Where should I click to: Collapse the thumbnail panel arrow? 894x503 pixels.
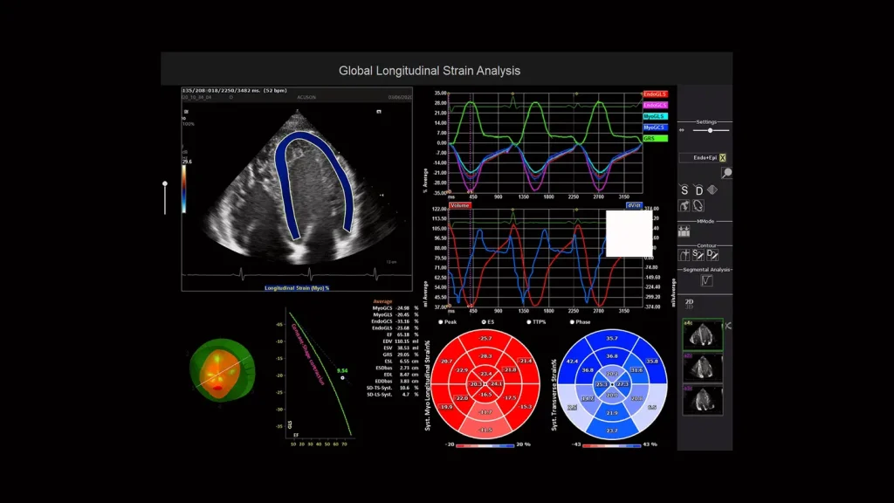729,326
